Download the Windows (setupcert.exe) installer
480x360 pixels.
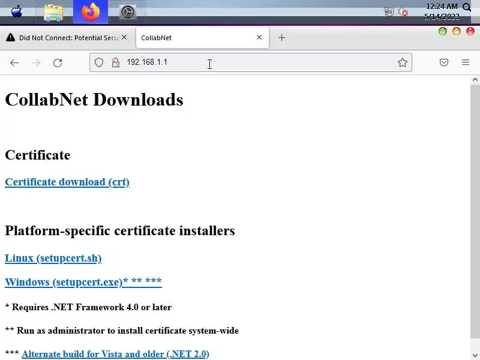[x=83, y=281]
